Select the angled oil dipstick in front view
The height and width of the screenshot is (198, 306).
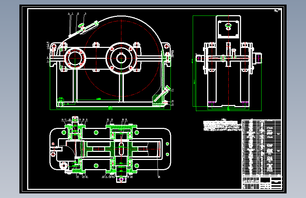[x=162, y=94]
